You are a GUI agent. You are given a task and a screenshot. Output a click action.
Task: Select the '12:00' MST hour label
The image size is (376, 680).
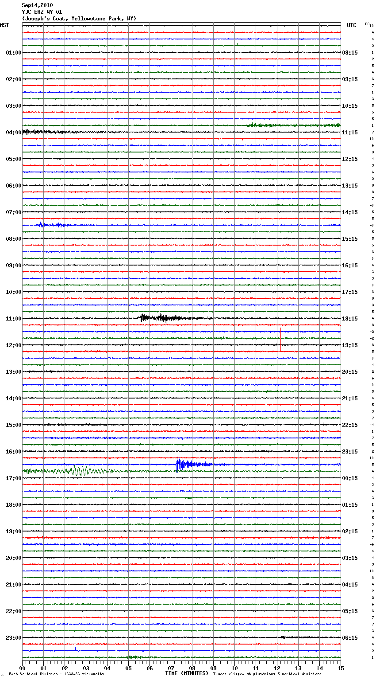point(14,345)
